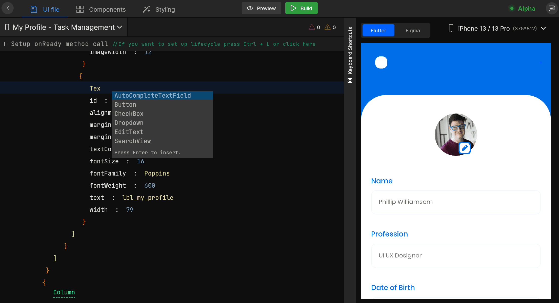Click the fontFamily value Poppins
This screenshot has height=303, width=559.
pyautogui.click(x=157, y=174)
